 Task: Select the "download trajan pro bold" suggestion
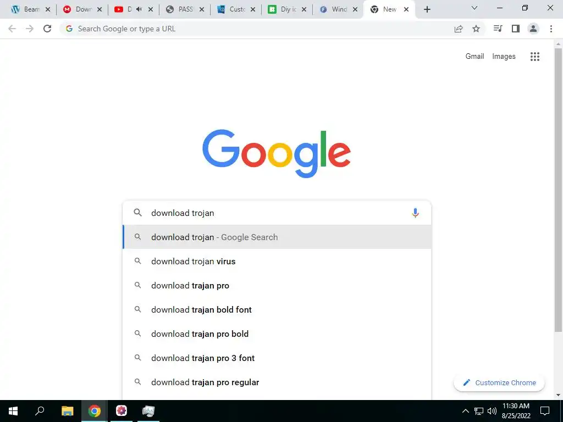pos(277,334)
